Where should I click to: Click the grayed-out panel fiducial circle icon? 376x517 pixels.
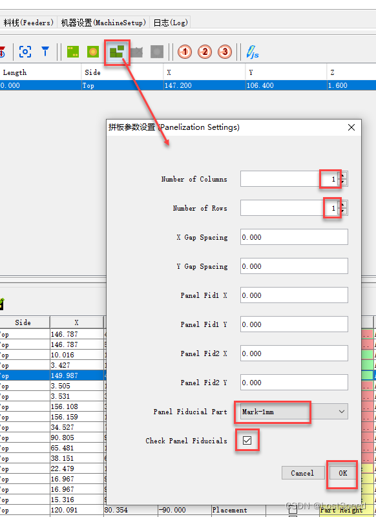pos(157,52)
